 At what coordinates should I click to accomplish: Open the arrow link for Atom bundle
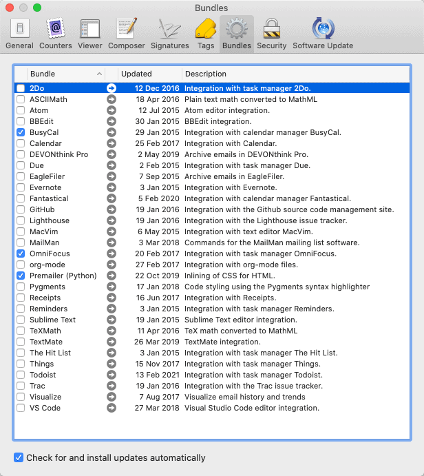[x=112, y=110]
